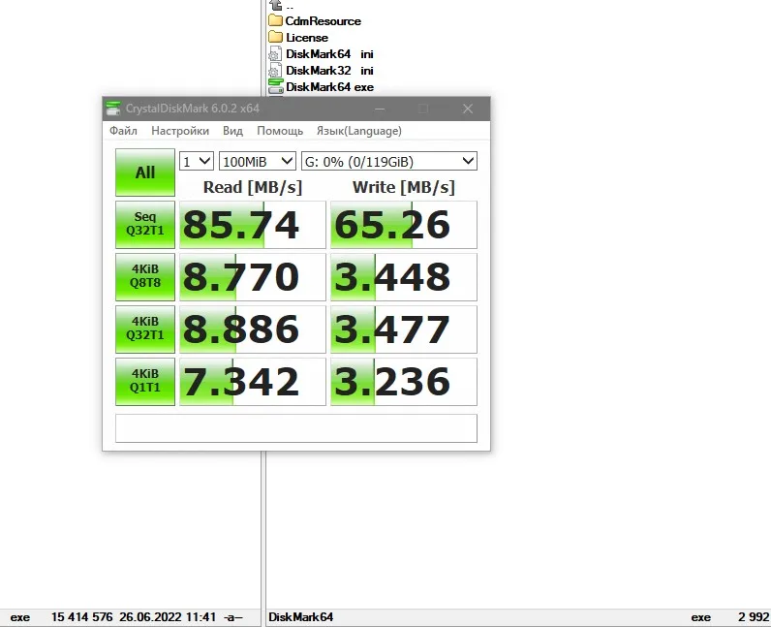Open the Помощь menu
Viewport: 771px width, 627px height.
pyautogui.click(x=280, y=131)
